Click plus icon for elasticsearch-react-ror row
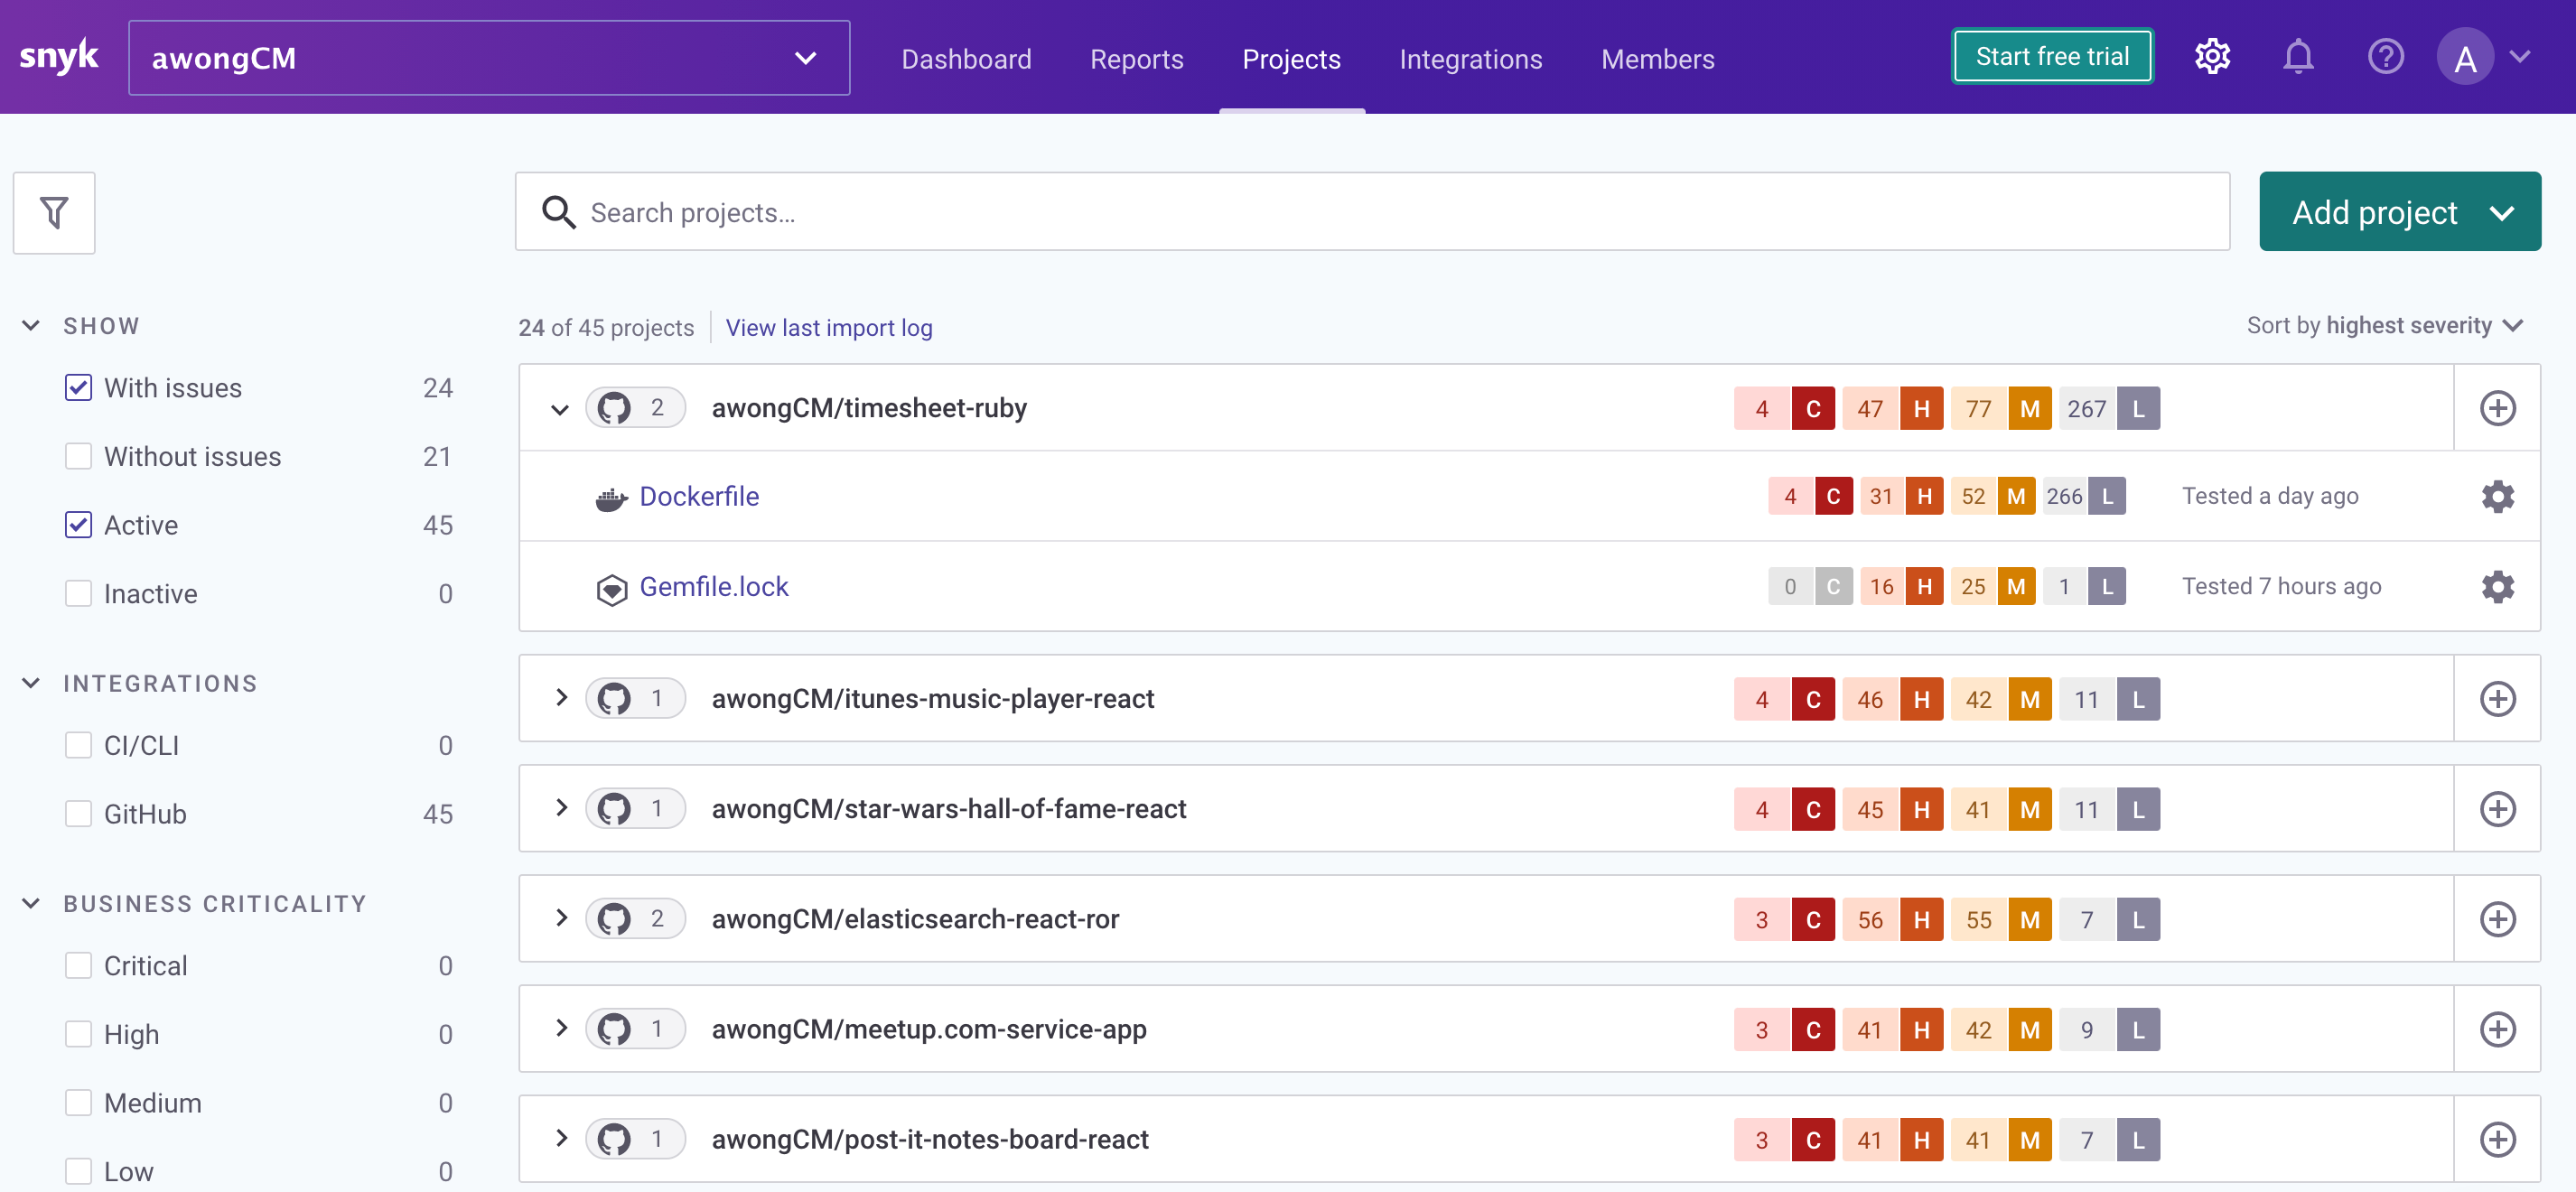 tap(2497, 919)
